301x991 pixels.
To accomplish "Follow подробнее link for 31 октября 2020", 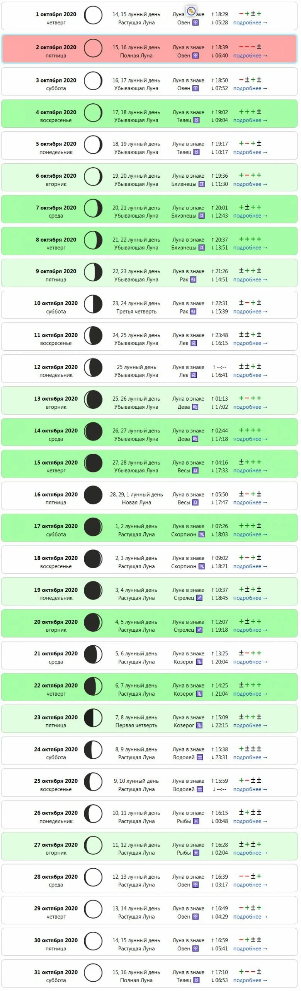I will pyautogui.click(x=250, y=980).
